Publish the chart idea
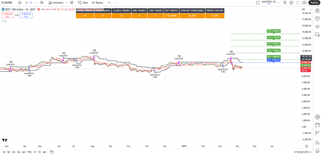This screenshot has height=155, width=321. 314,3
